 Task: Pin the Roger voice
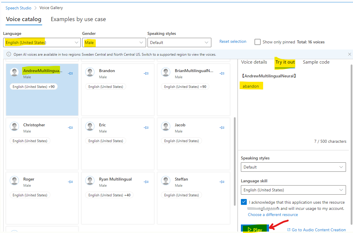click(x=70, y=182)
